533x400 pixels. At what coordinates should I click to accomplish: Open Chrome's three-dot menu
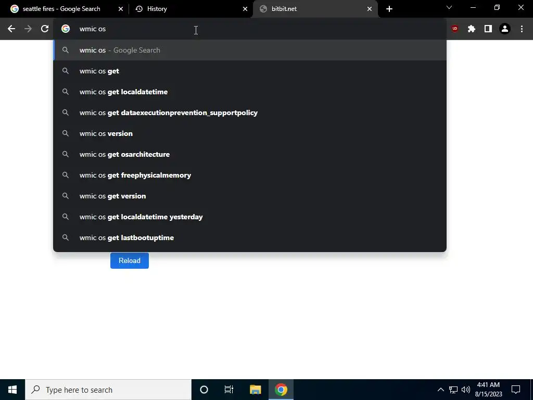click(x=522, y=29)
